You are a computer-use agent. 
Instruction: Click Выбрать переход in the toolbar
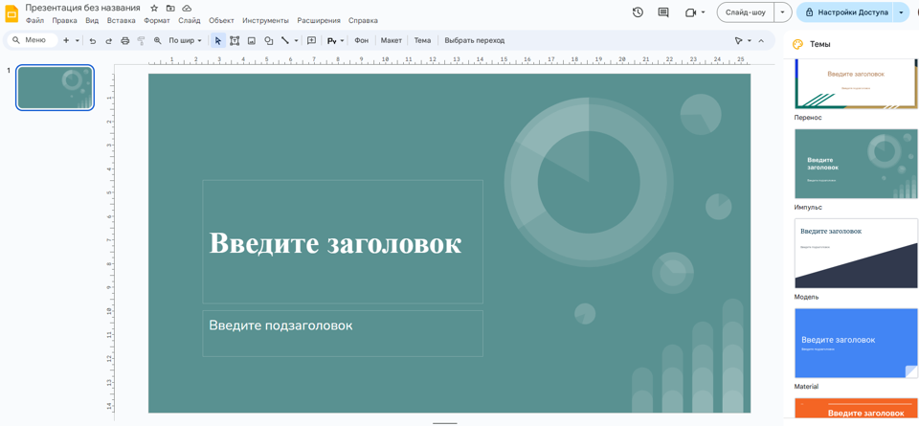[474, 41]
